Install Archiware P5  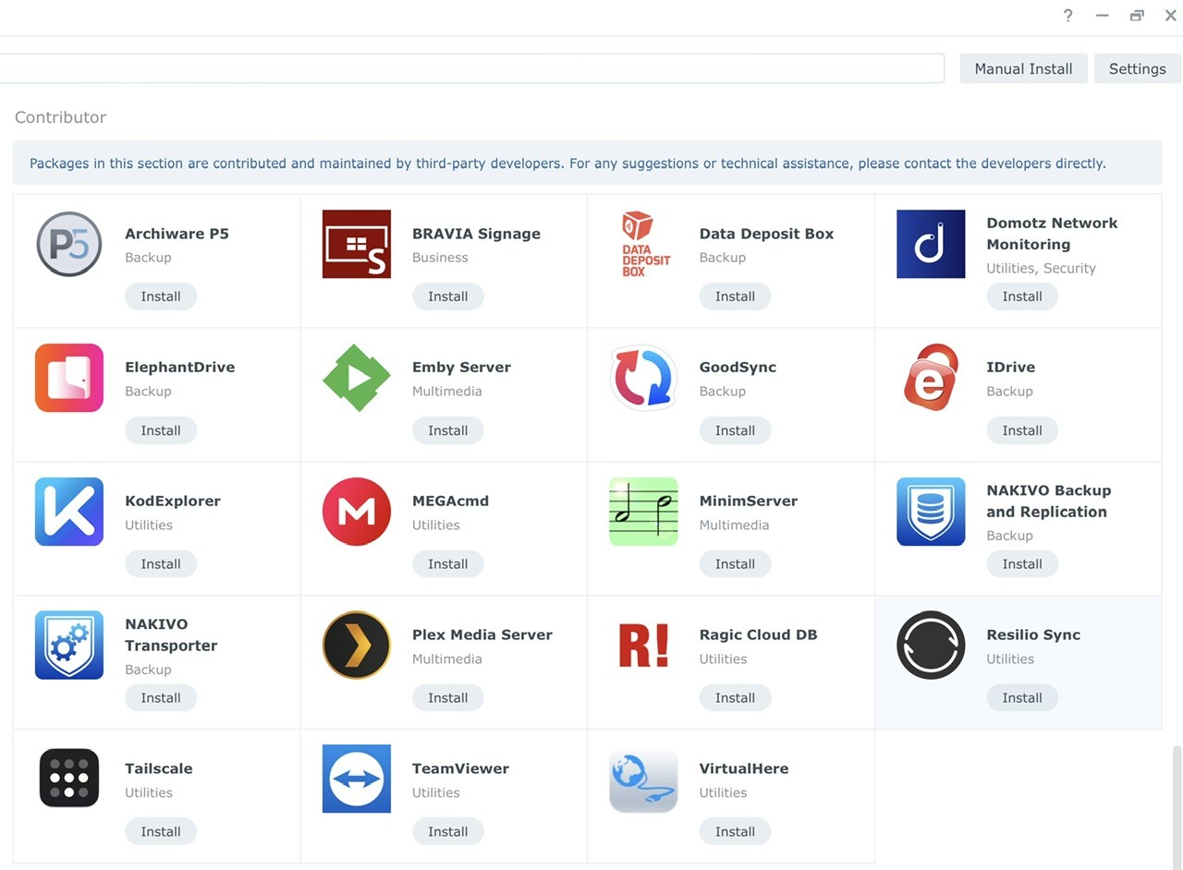tap(161, 296)
